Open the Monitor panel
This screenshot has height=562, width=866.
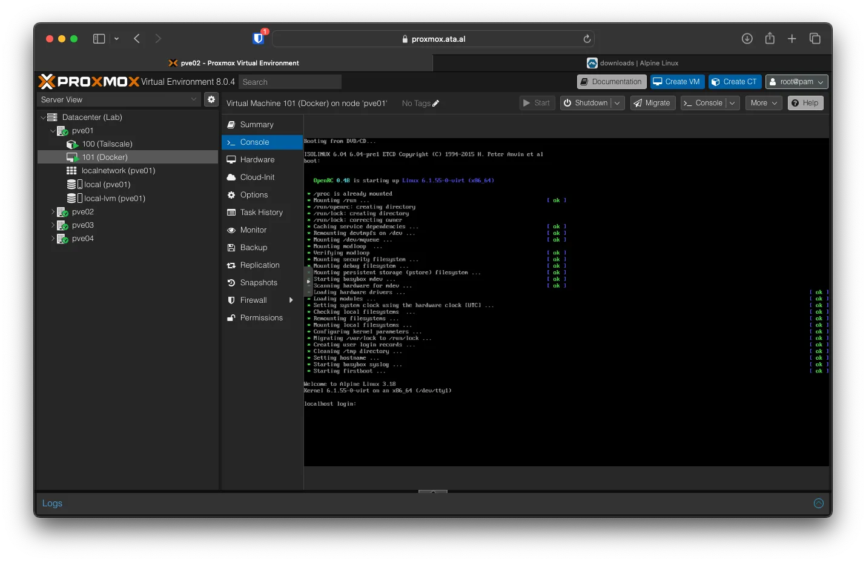point(262,230)
